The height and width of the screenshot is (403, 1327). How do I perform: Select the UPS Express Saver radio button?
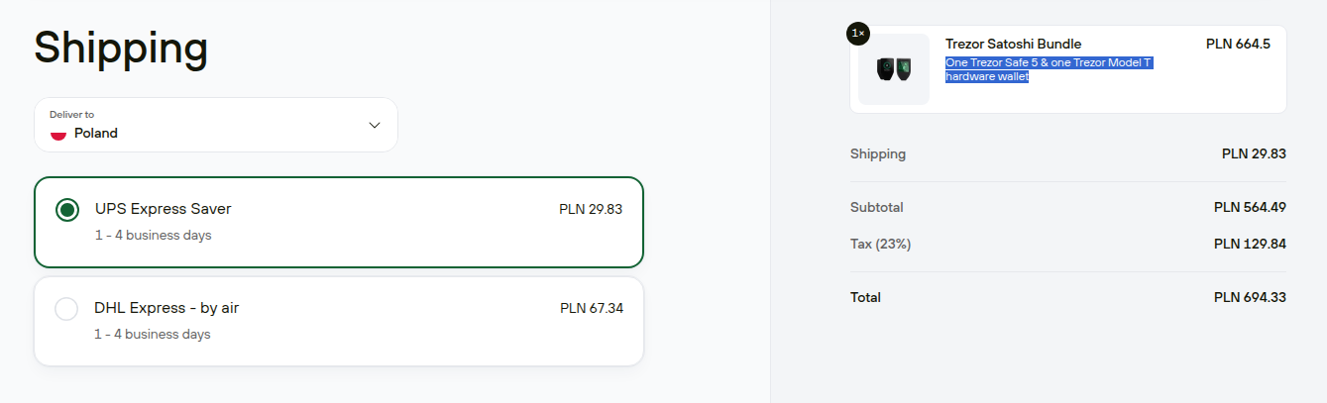click(x=66, y=210)
